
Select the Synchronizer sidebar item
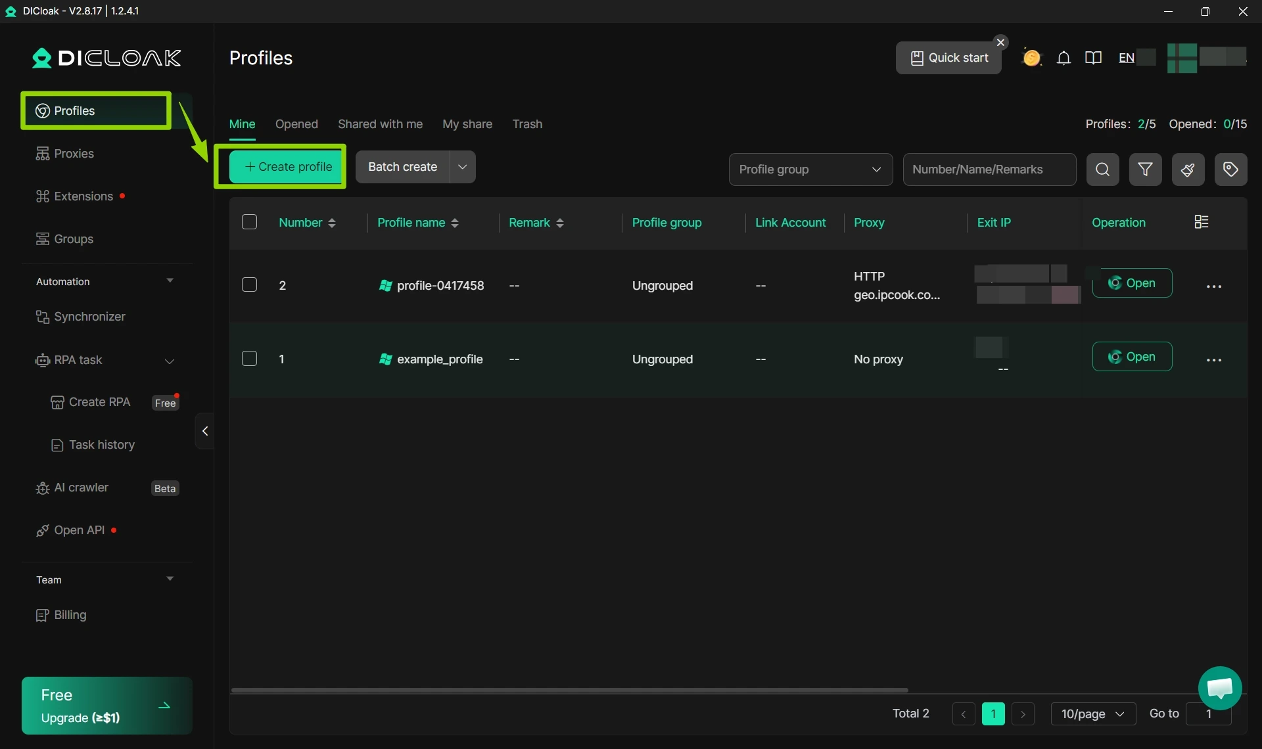[x=89, y=316]
